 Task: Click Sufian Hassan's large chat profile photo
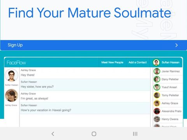[x=12, y=75]
